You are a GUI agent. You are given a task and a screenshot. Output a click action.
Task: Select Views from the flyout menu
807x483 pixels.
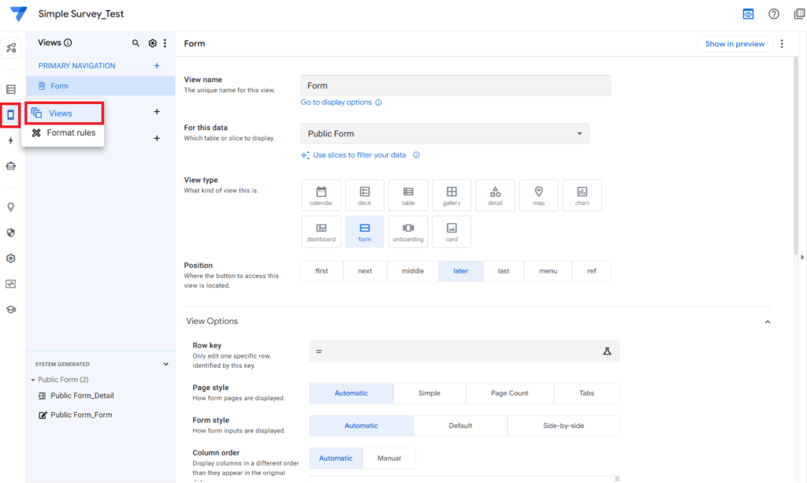(x=61, y=113)
